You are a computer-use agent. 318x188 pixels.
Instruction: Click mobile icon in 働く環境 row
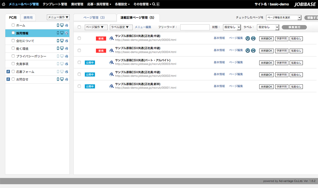(58, 48)
